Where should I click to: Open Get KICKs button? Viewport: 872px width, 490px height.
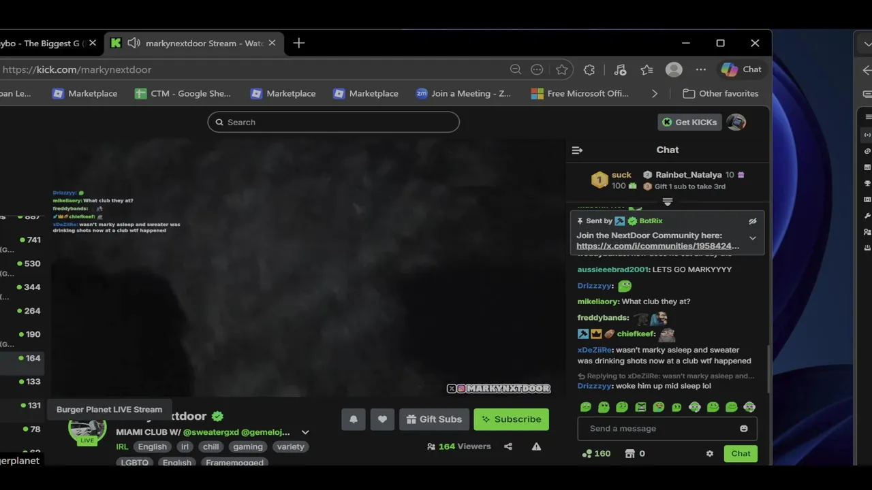point(689,122)
